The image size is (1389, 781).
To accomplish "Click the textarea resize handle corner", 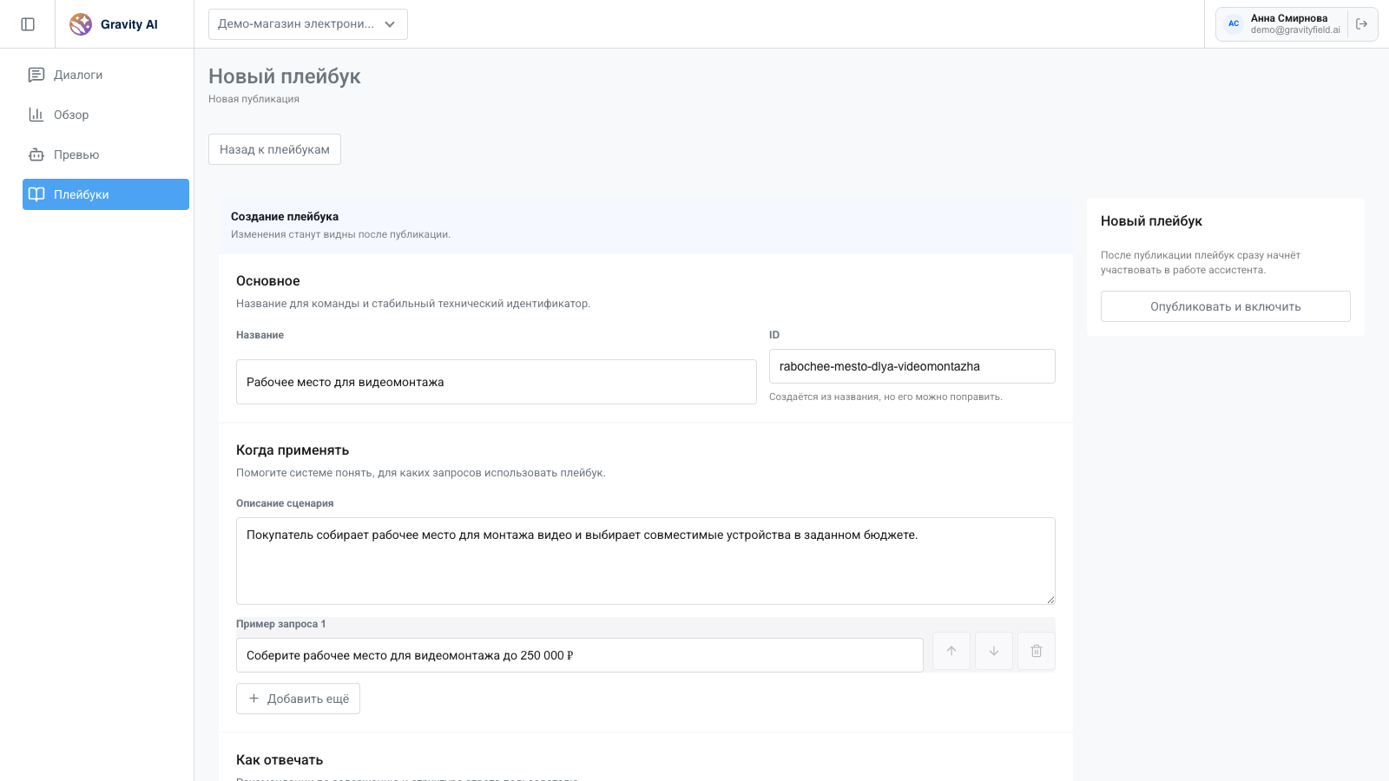I will point(1050,600).
